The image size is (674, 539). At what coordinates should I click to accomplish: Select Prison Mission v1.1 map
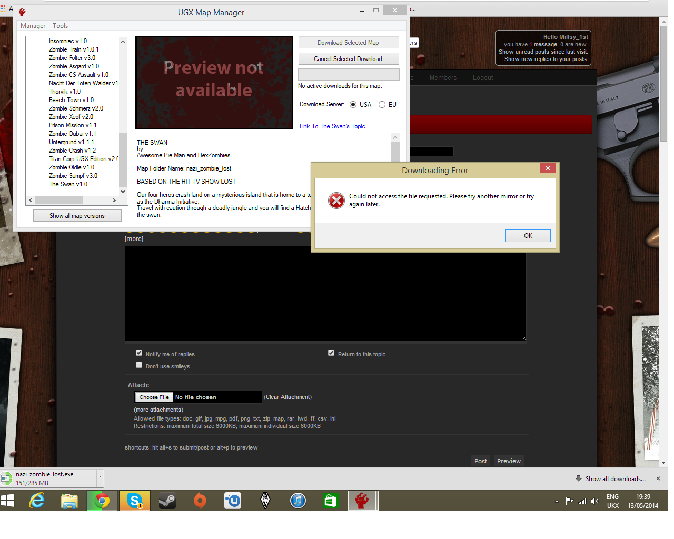pyautogui.click(x=73, y=125)
